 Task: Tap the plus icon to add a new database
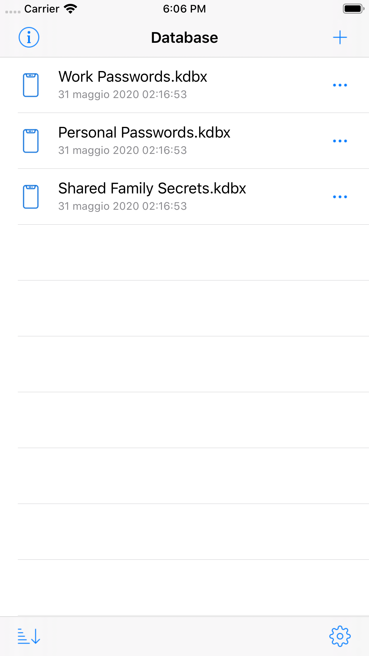point(340,37)
